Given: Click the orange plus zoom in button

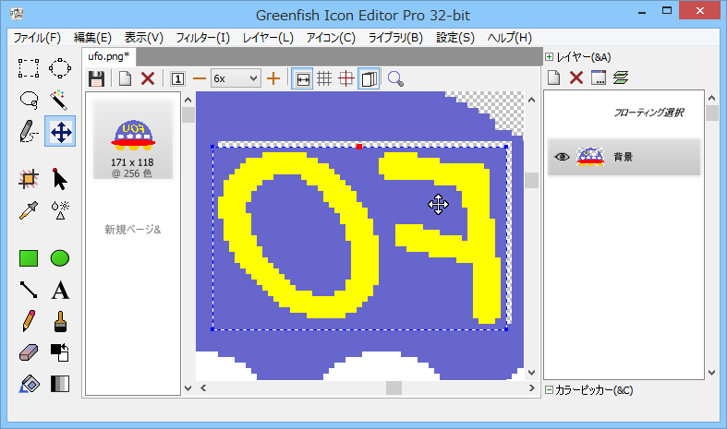Looking at the screenshot, I should click(273, 78).
